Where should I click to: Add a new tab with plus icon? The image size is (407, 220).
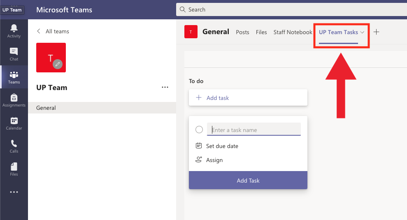tap(376, 32)
